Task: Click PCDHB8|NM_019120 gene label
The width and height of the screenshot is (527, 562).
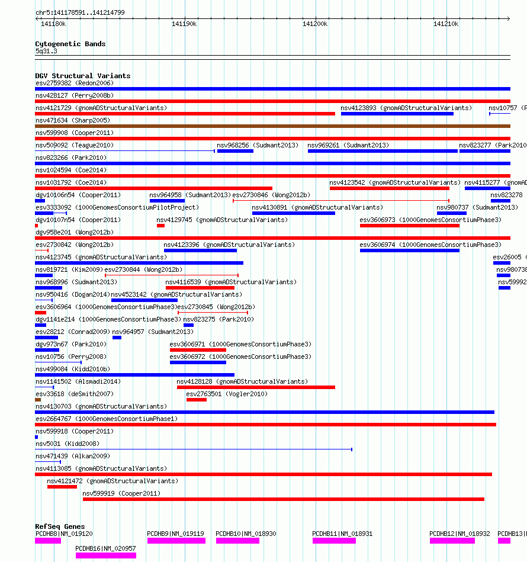Action: tap(64, 534)
